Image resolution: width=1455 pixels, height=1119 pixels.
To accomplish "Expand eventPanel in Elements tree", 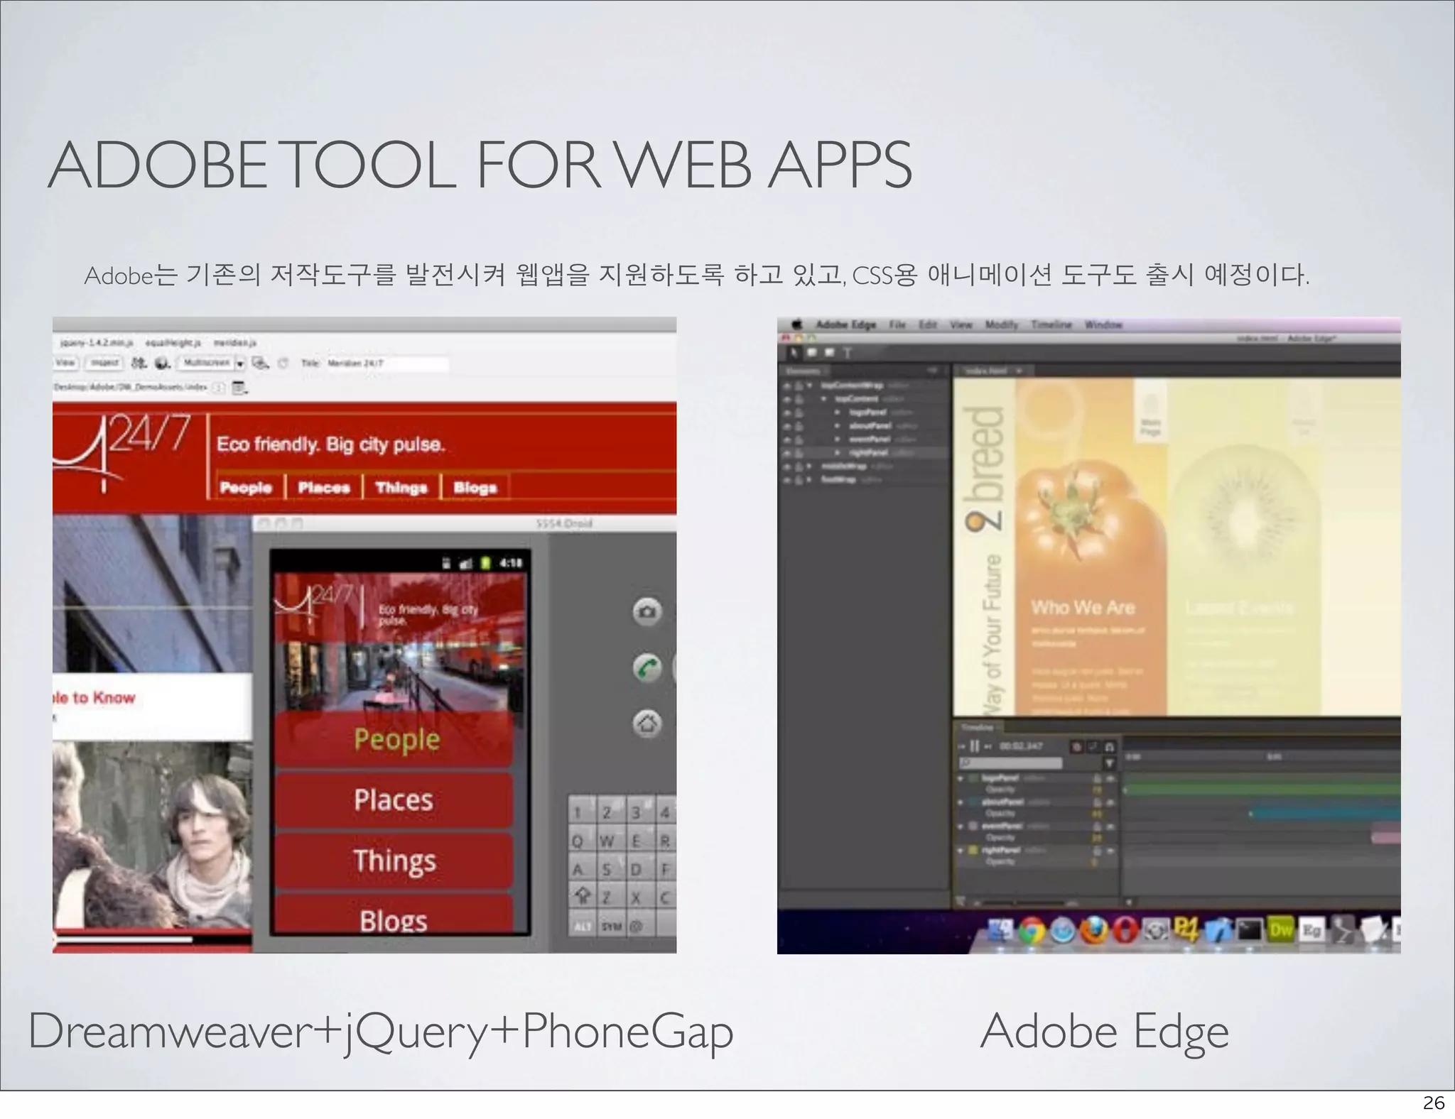I will coord(838,440).
